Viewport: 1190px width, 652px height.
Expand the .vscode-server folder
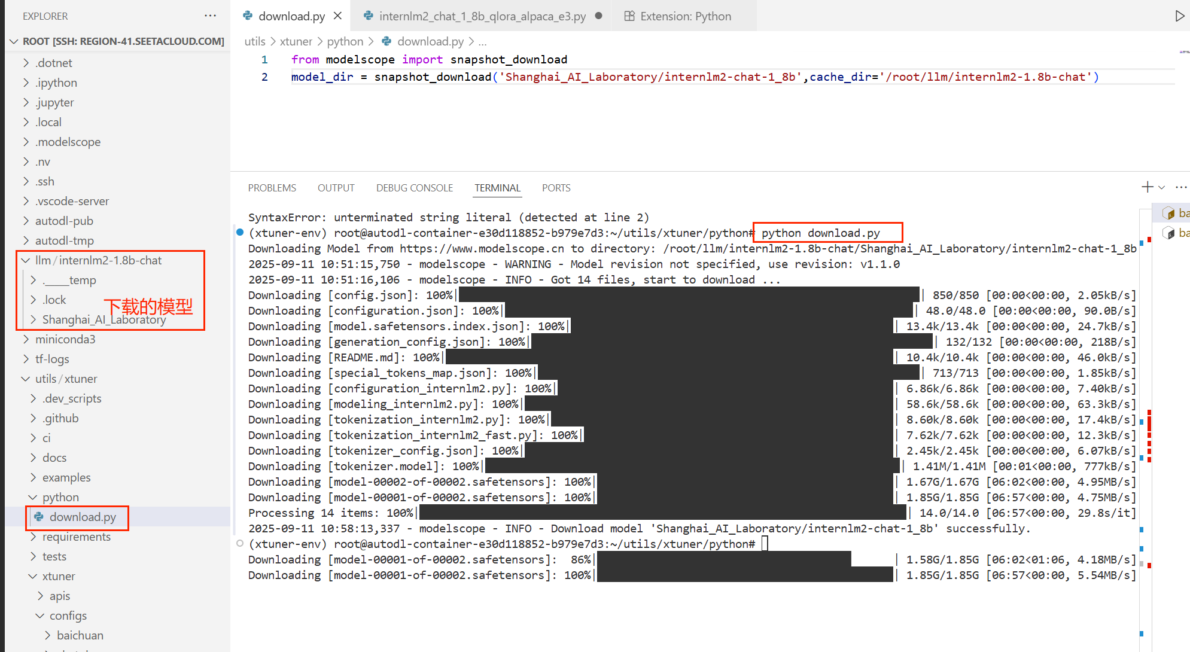click(x=117, y=201)
